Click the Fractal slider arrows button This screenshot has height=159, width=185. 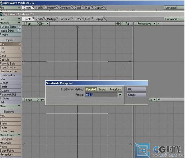120,95
